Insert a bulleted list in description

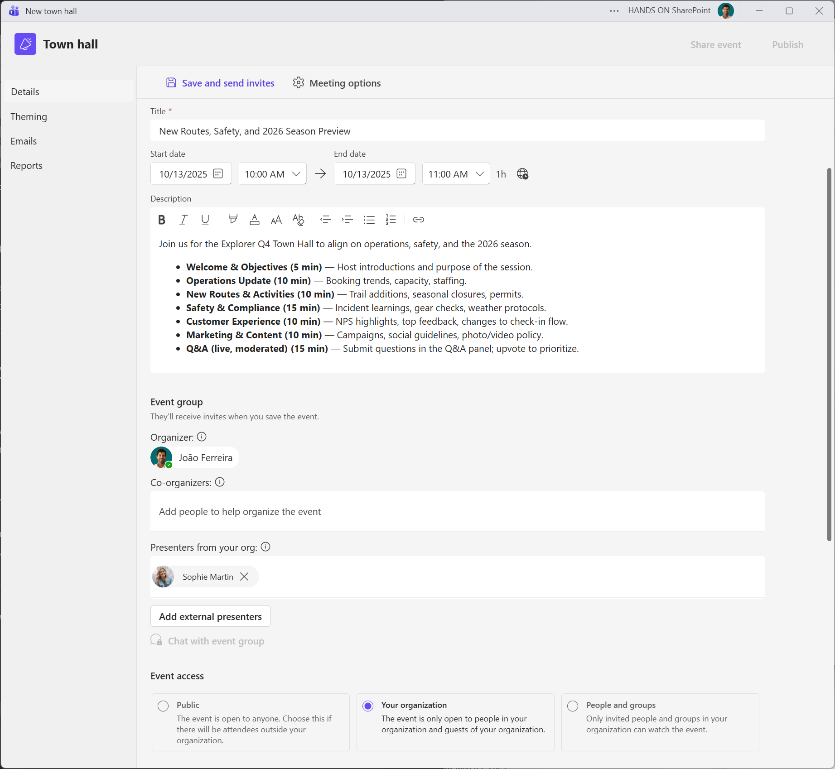[x=369, y=220]
